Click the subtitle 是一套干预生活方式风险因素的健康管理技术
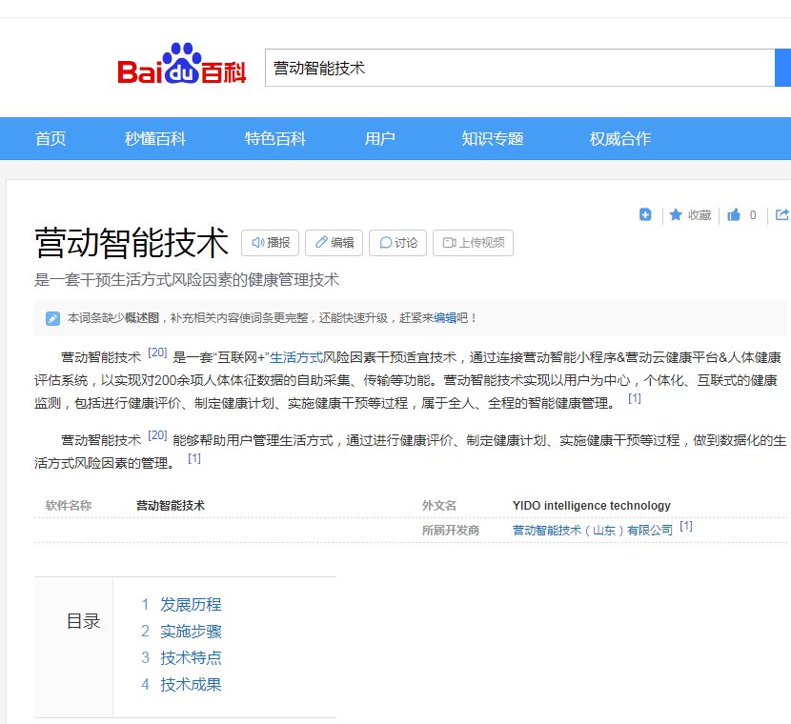Screen dimensions: 791x724 187,280
